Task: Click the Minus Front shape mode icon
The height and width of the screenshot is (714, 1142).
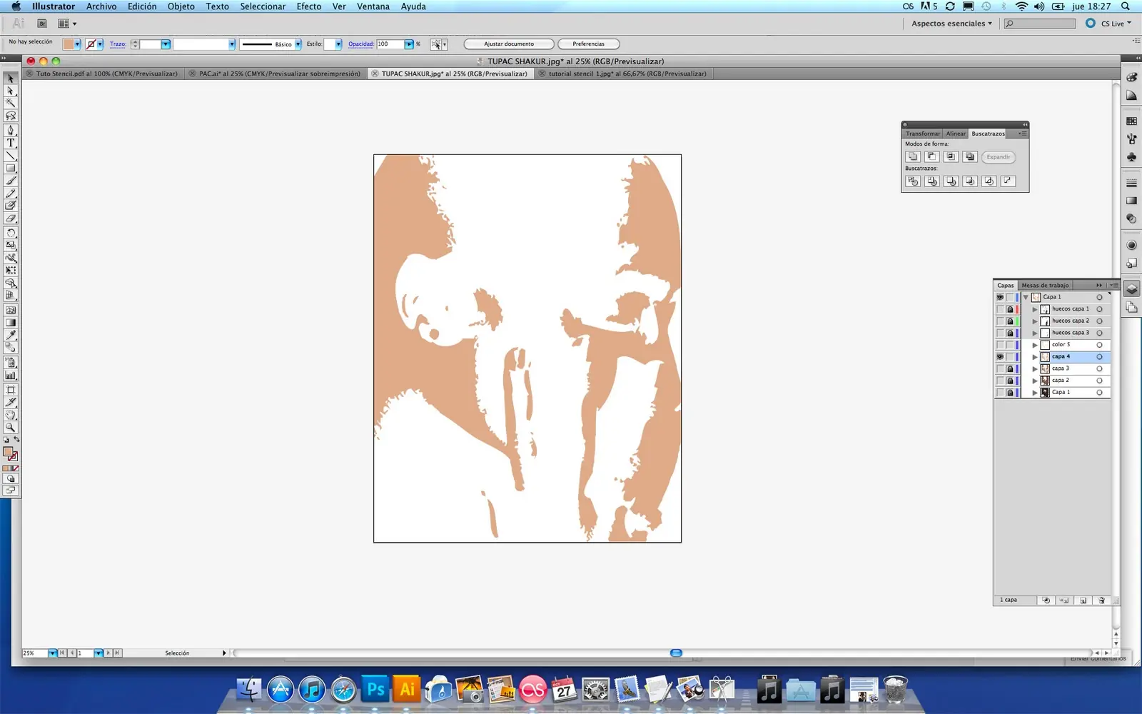Action: point(931,156)
